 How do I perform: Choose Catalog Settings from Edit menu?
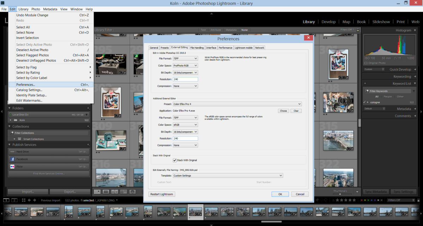click(29, 90)
